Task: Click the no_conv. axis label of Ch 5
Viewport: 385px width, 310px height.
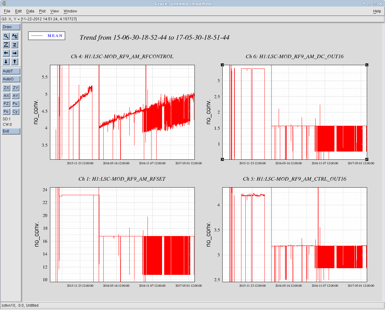Action: tap(208, 234)
